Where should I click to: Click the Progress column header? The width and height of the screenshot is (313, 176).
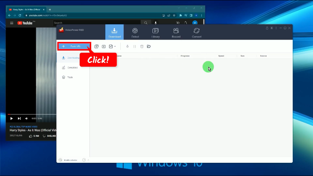[185, 56]
